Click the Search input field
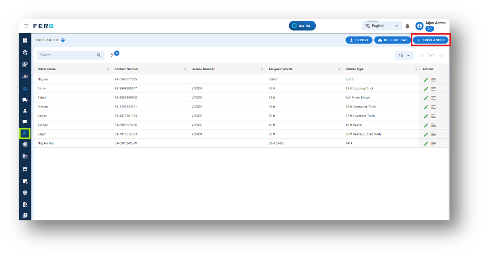The height and width of the screenshot is (258, 489). pos(70,55)
